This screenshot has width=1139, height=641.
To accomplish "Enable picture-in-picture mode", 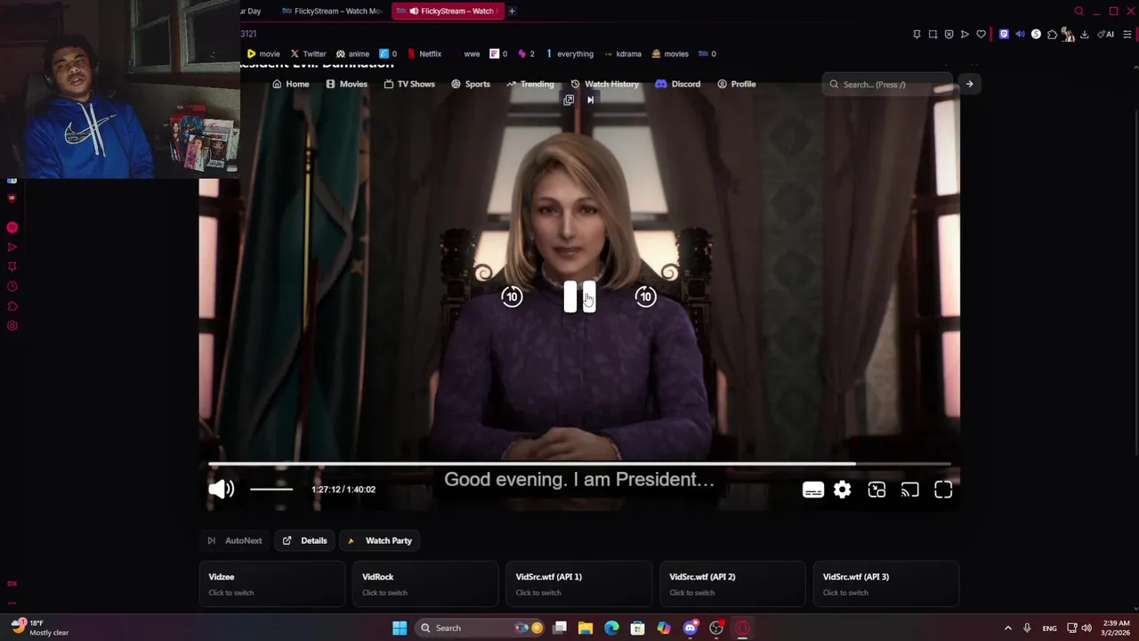I will [x=876, y=490].
